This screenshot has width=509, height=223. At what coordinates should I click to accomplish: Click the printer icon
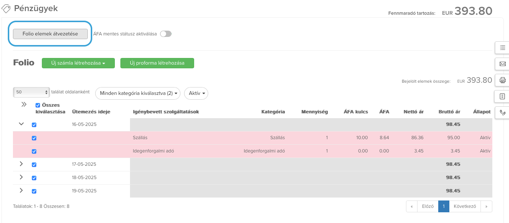pos(502,80)
